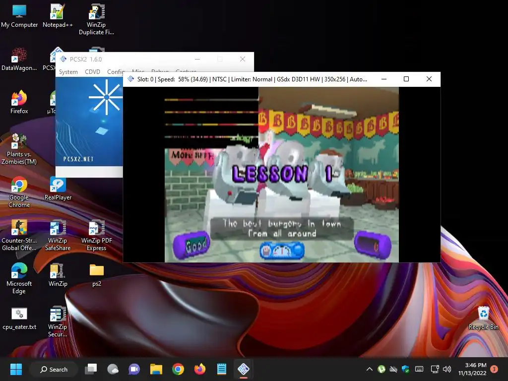Image resolution: width=508 pixels, height=381 pixels.
Task: Open WinZip PDF Express shortcut
Action: [96, 235]
